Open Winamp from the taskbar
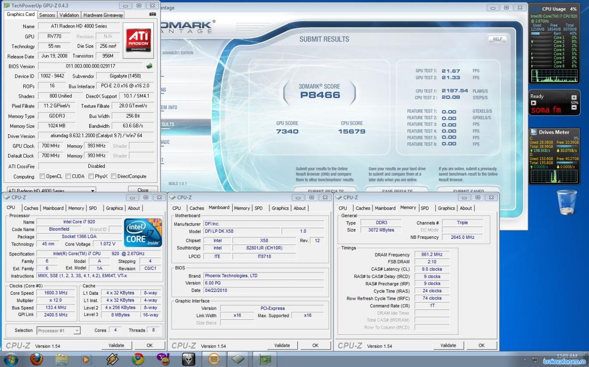The width and height of the screenshot is (589, 367). [113, 359]
